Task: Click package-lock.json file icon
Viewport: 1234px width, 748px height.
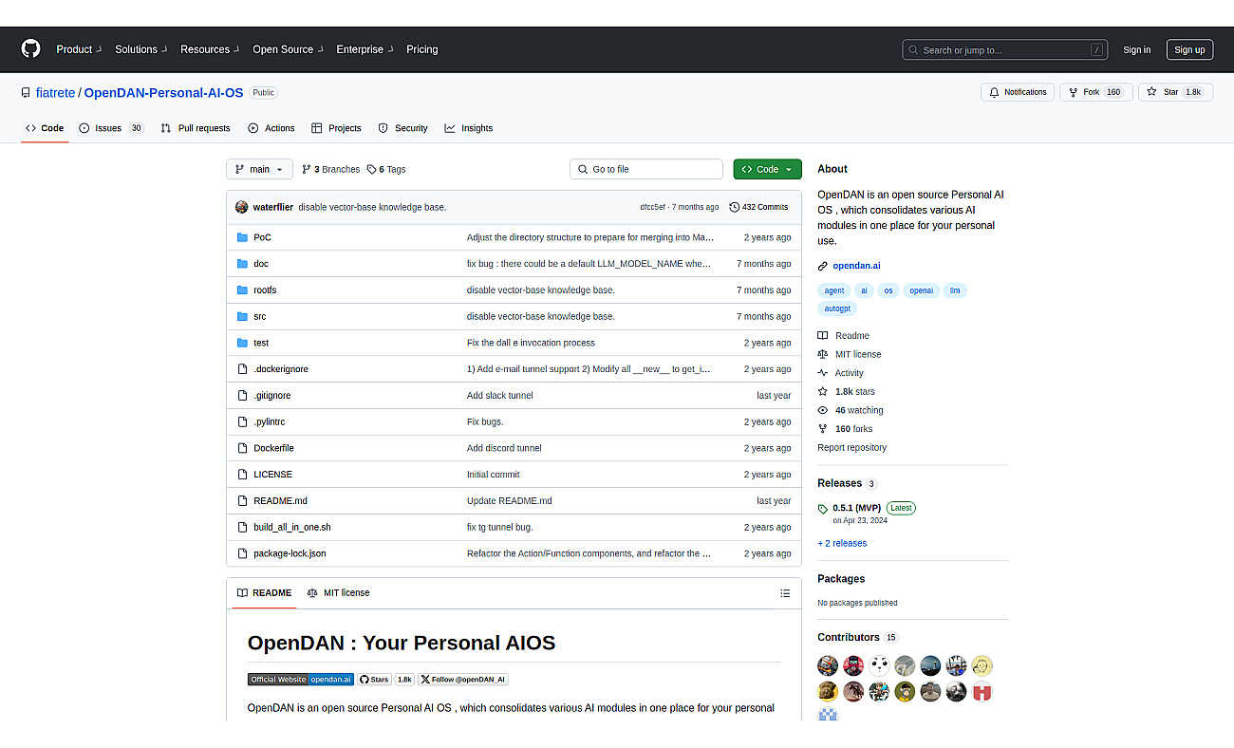Action: [242, 553]
